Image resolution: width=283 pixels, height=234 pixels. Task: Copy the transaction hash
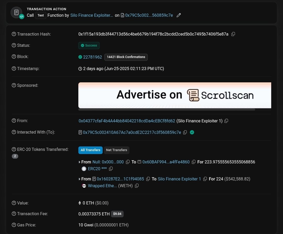click(x=233, y=34)
